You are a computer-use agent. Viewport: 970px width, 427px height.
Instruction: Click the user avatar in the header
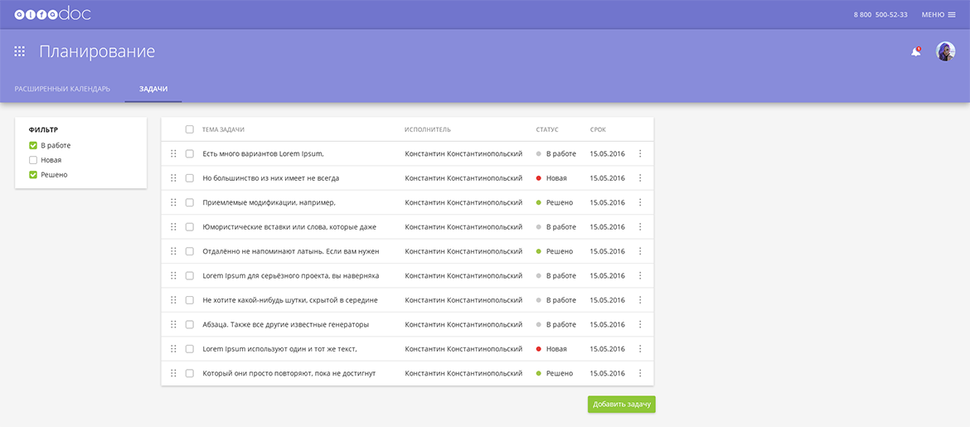[x=945, y=51]
